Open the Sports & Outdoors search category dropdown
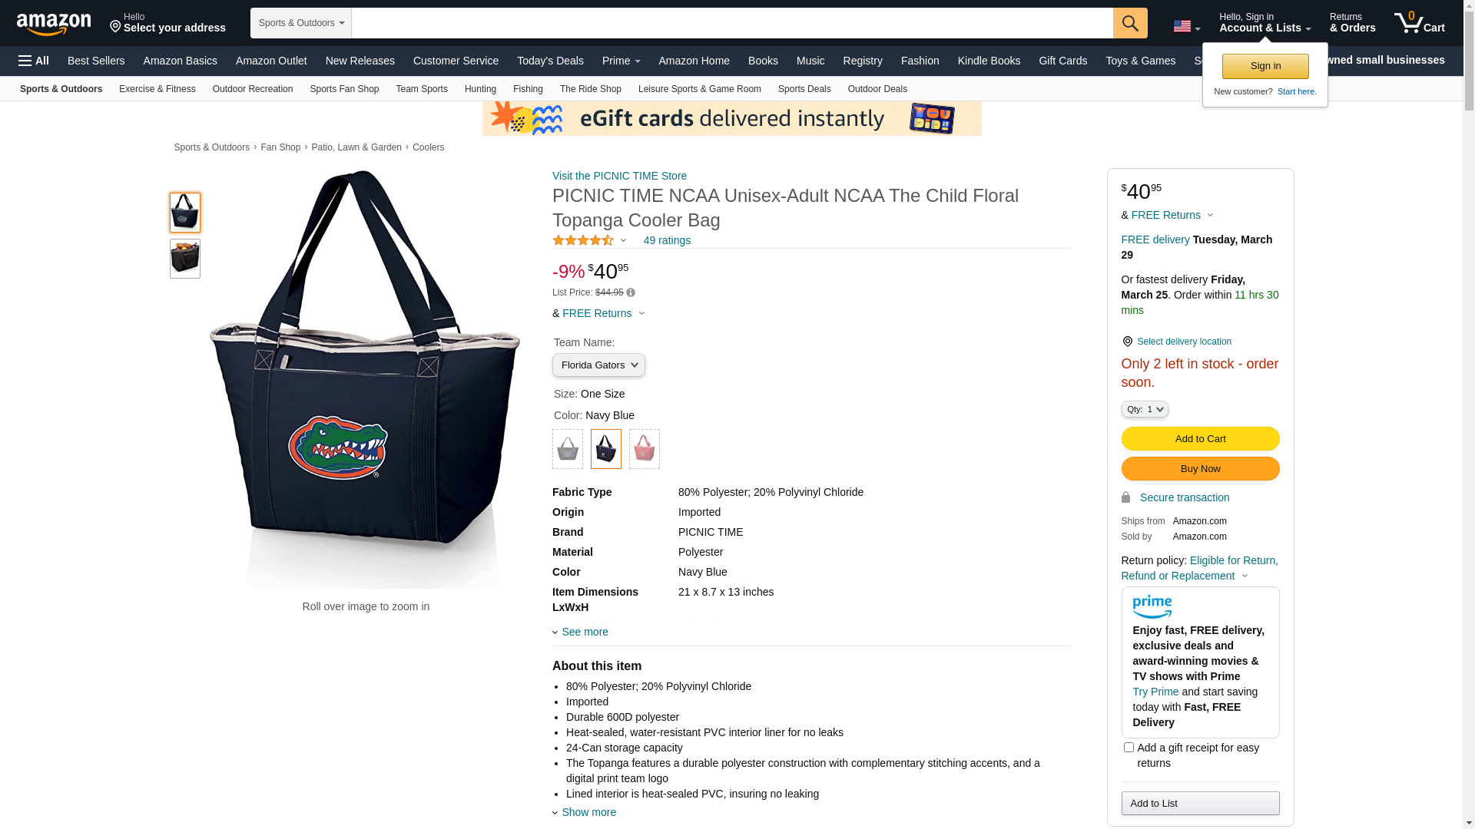Viewport: 1475px width, 829px height. (x=301, y=23)
